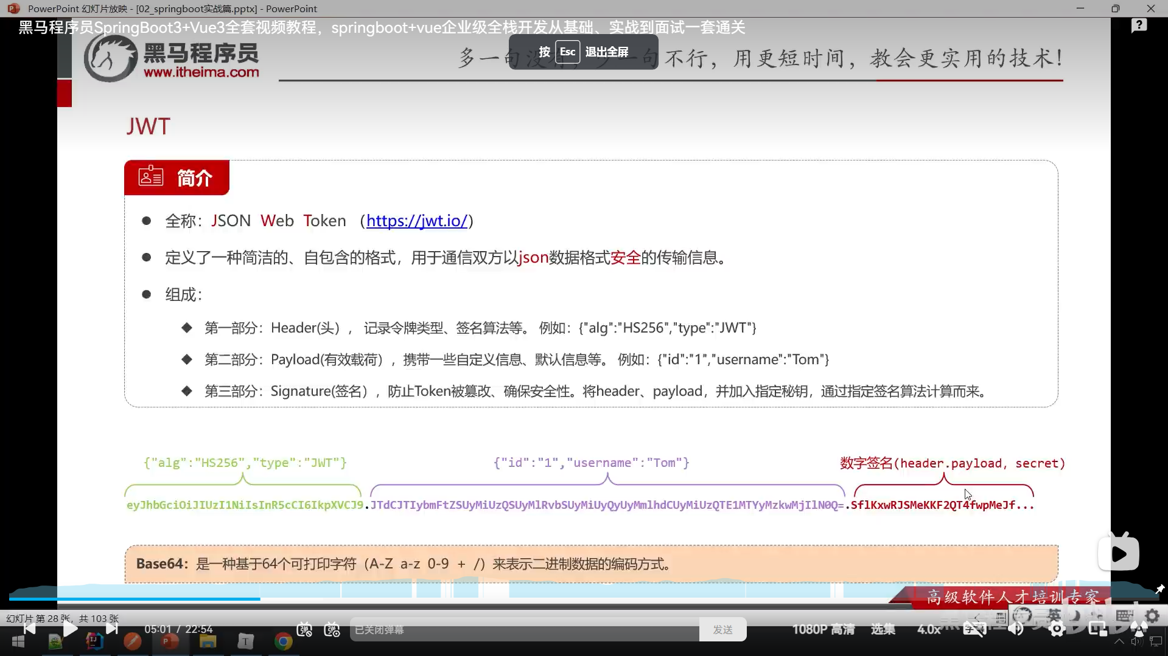Click the play button in the player controls

click(x=71, y=629)
